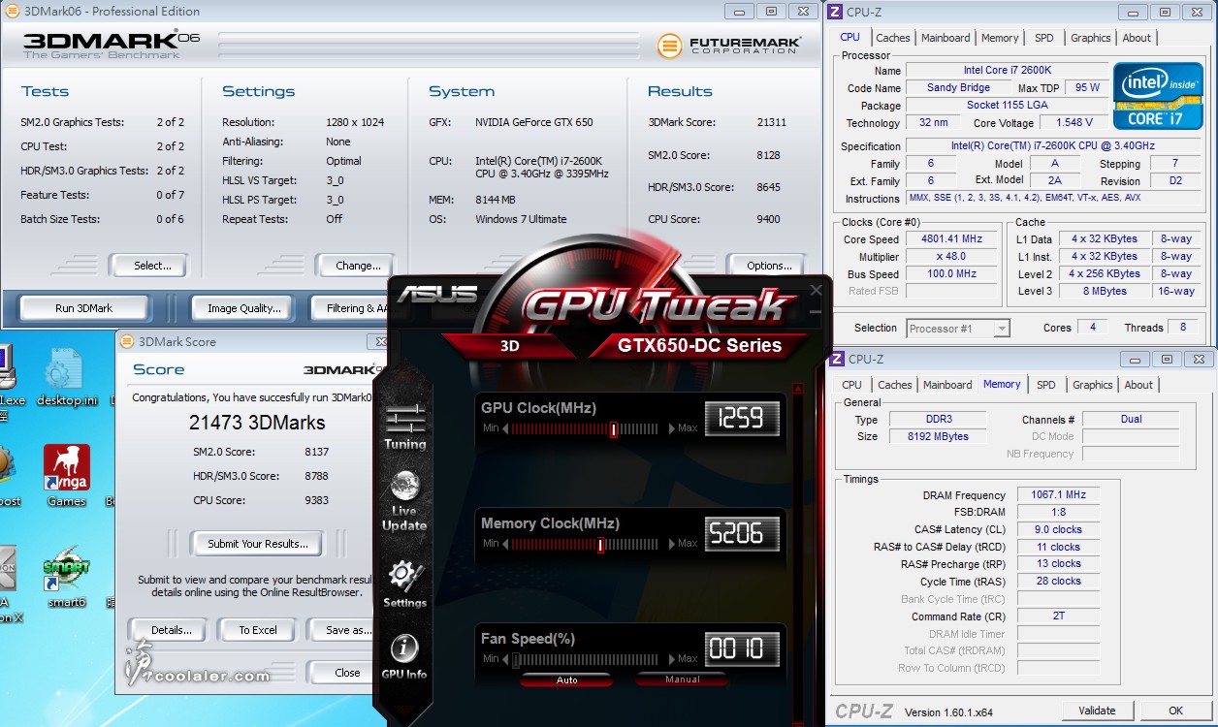Open Graphics tab in upper CPU-Z window
Screen dimensions: 1218x727
1091,38
